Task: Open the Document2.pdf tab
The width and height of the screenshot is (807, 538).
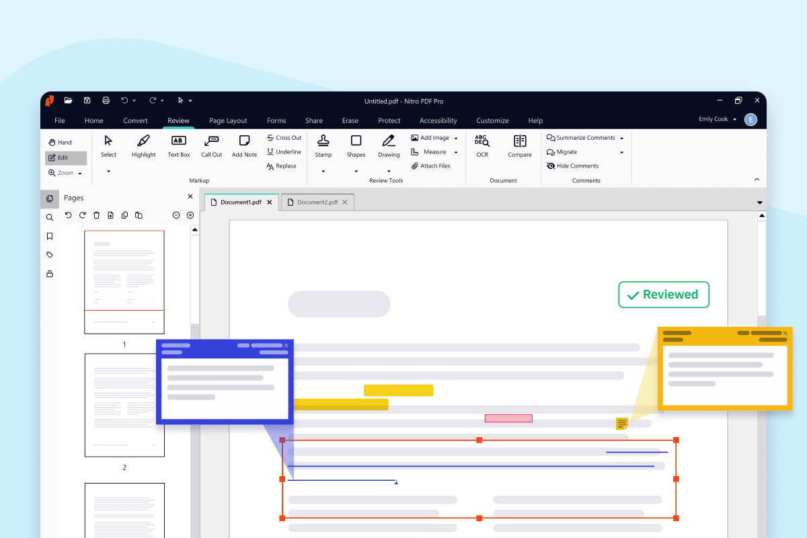Action: (316, 202)
